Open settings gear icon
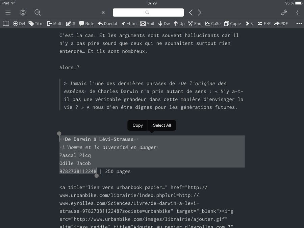 click(23, 12)
